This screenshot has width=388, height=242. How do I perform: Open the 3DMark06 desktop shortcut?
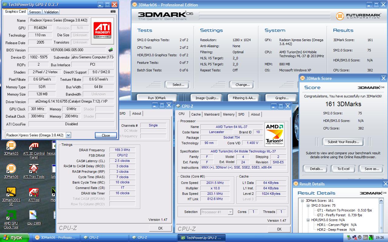coord(11,171)
